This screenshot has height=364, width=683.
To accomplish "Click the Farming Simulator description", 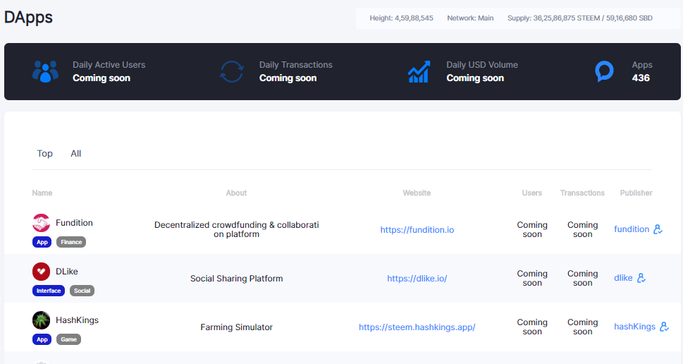I will click(x=237, y=327).
